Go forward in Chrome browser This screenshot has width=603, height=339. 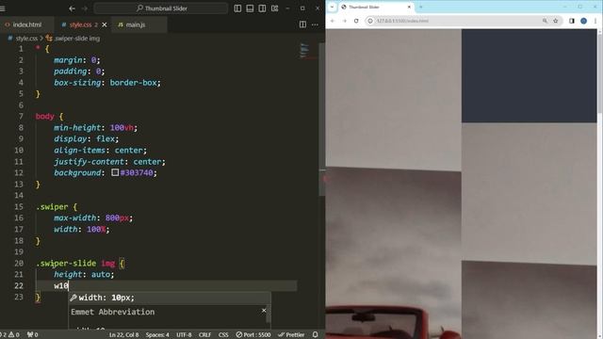click(345, 21)
